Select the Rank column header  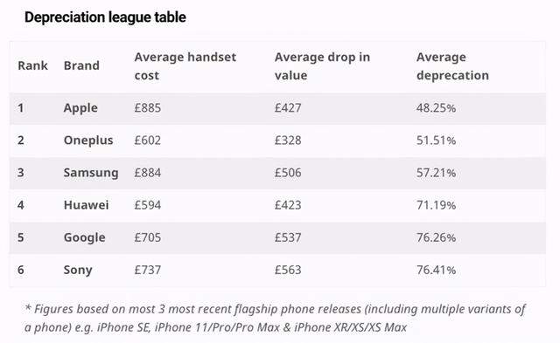(33, 65)
